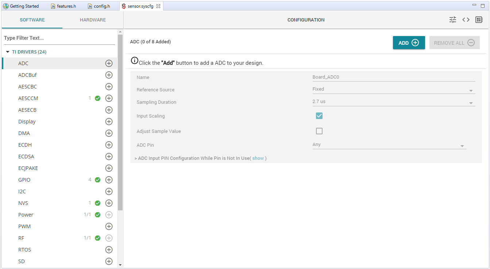The height and width of the screenshot is (269, 490).
Task: Select the ECDSA driver row
Action: point(59,157)
